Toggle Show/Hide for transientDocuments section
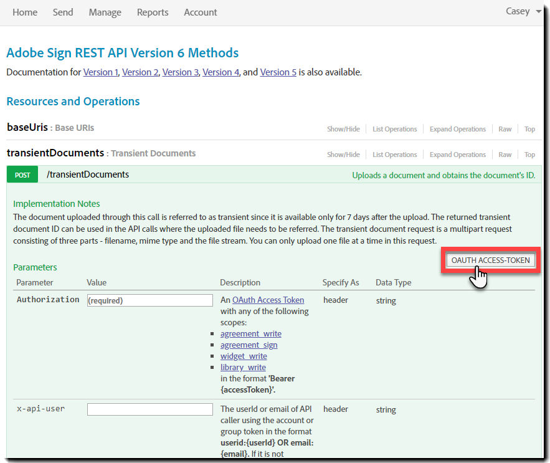This screenshot has height=463, width=550. (x=343, y=155)
